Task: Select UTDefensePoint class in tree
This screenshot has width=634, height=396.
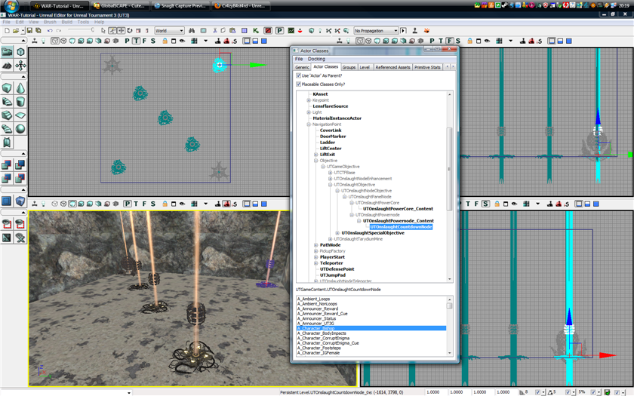Action: click(x=337, y=269)
